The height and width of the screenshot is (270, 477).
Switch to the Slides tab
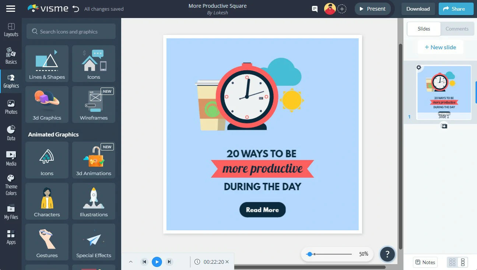click(424, 29)
